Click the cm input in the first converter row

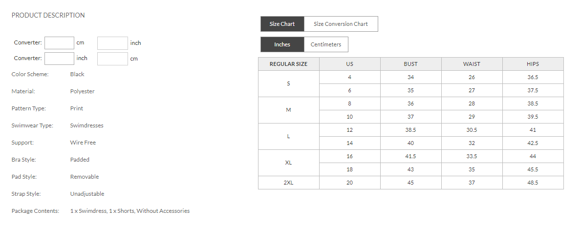pyautogui.click(x=59, y=43)
